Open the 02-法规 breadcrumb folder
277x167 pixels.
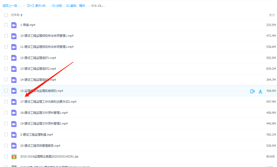pos(57,6)
